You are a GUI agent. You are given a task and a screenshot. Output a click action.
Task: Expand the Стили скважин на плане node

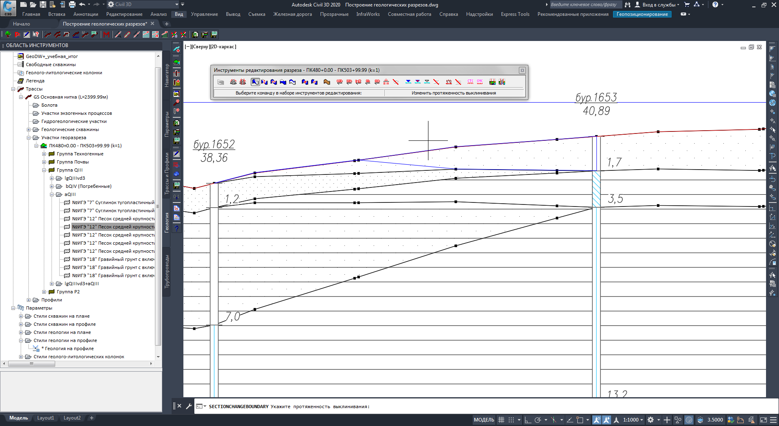click(21, 316)
